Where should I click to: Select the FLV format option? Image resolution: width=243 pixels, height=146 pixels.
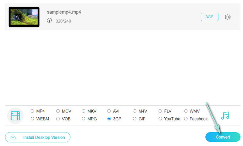point(160,111)
